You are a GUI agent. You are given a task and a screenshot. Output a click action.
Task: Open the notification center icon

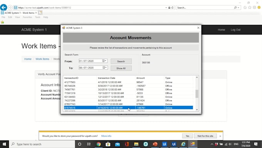(x=256, y=144)
